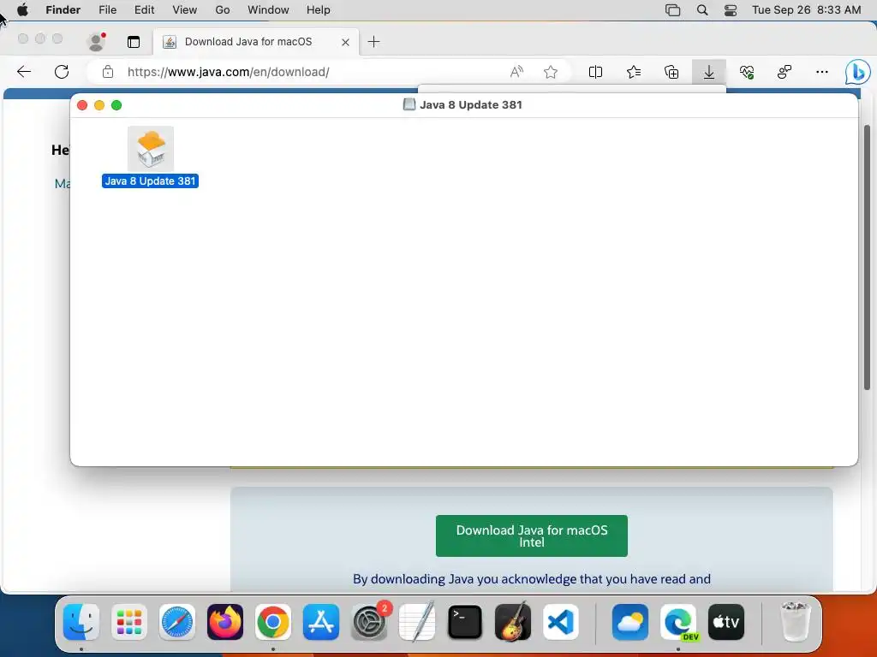Click the Edge page vertical scrollbar

coord(867,257)
